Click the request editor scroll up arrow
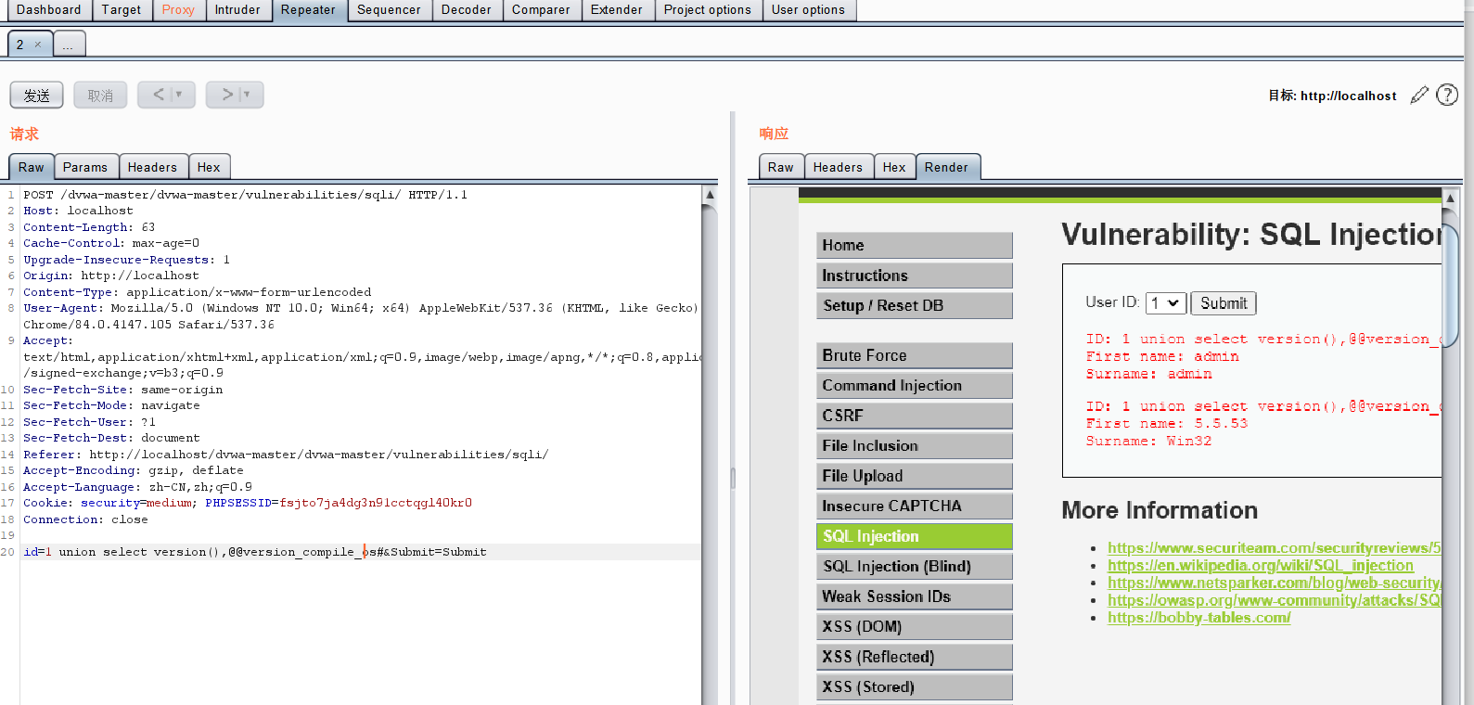This screenshot has height=705, width=1474. pos(710,195)
